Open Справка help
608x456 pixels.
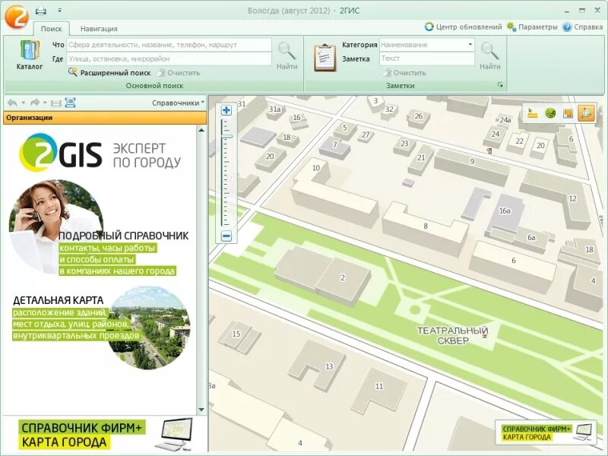coord(582,27)
